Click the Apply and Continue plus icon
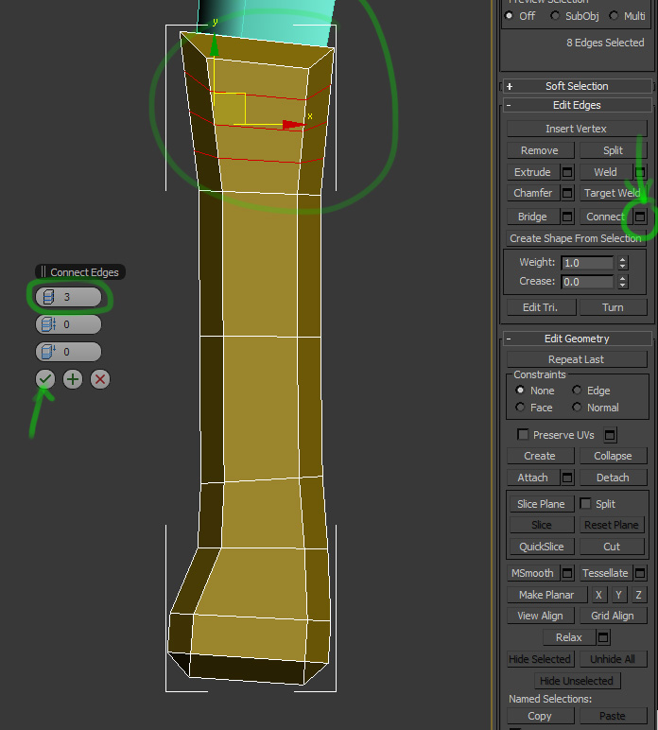Screen dimensions: 658x730 click(73, 379)
